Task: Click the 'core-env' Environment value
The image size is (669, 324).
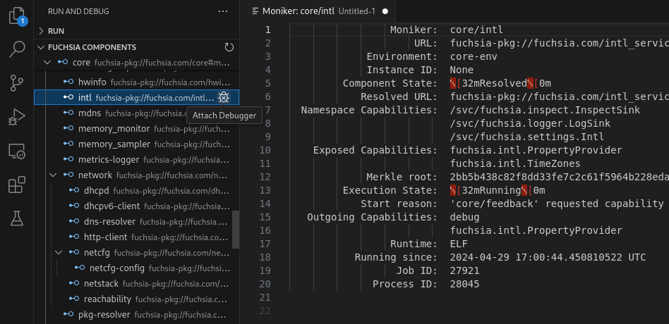Action: pos(473,56)
